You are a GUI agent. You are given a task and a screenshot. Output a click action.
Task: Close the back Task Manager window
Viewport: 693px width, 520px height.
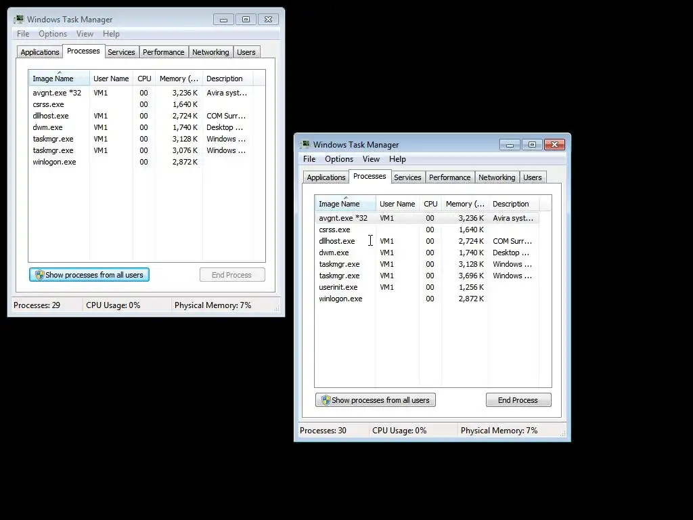point(268,20)
